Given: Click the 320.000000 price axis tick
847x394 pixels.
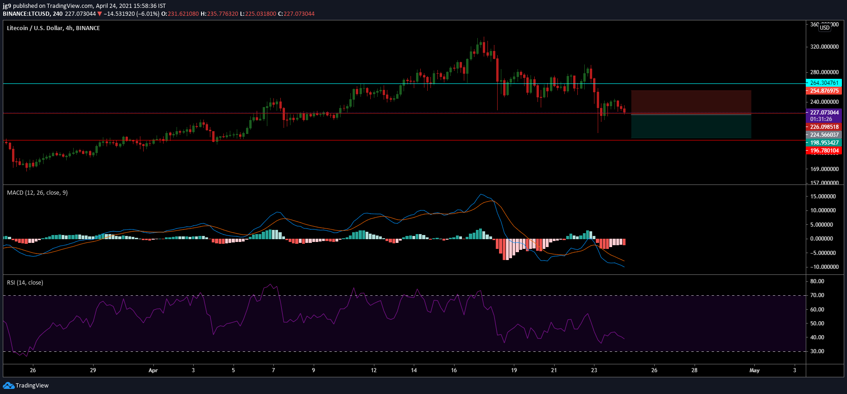Looking at the screenshot, I should coord(824,47).
